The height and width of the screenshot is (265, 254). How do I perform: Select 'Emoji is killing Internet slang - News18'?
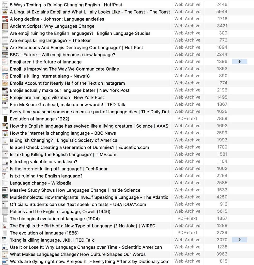click(50, 76)
